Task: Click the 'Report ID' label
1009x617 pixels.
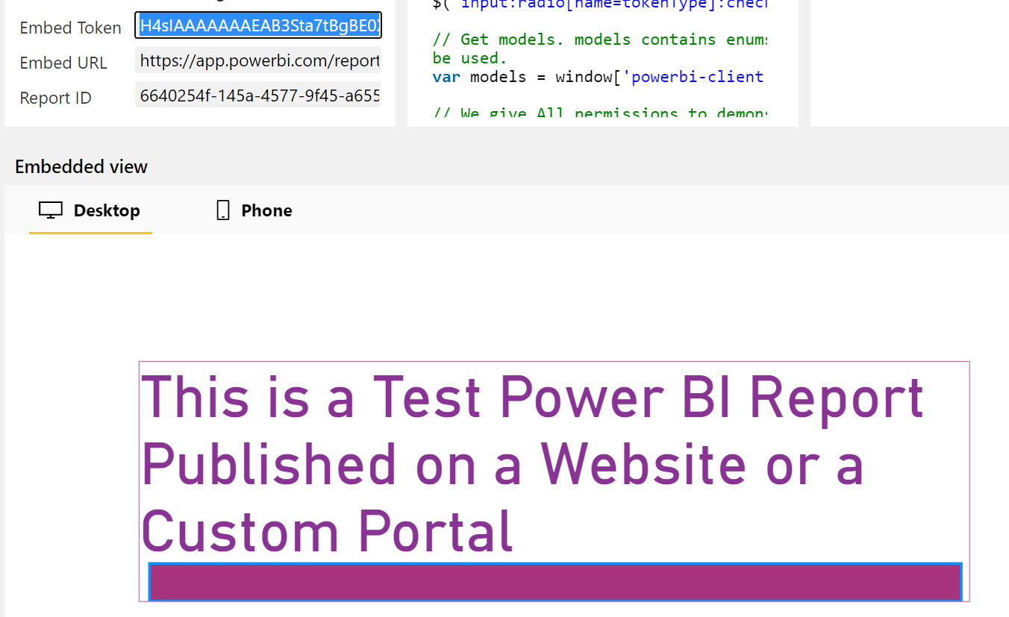Action: coord(55,98)
